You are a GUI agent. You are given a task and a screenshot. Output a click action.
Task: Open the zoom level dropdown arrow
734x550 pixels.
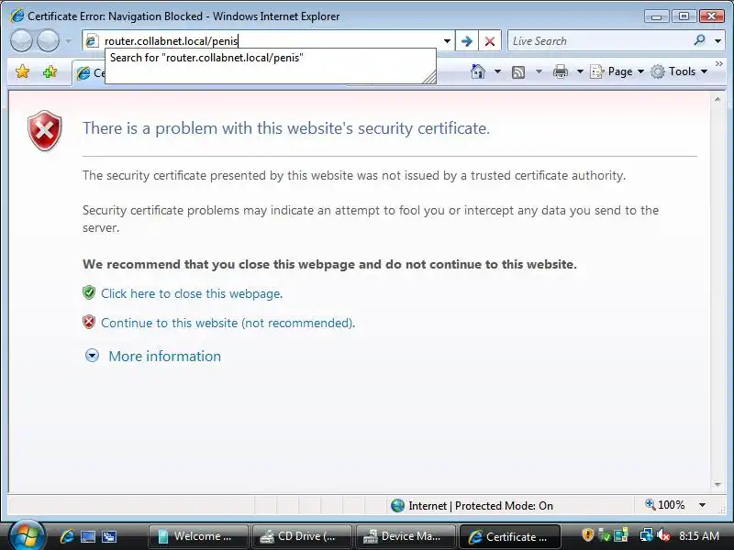702,505
